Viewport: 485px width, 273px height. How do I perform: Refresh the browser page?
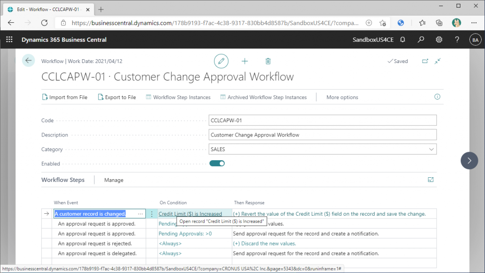pyautogui.click(x=45, y=23)
